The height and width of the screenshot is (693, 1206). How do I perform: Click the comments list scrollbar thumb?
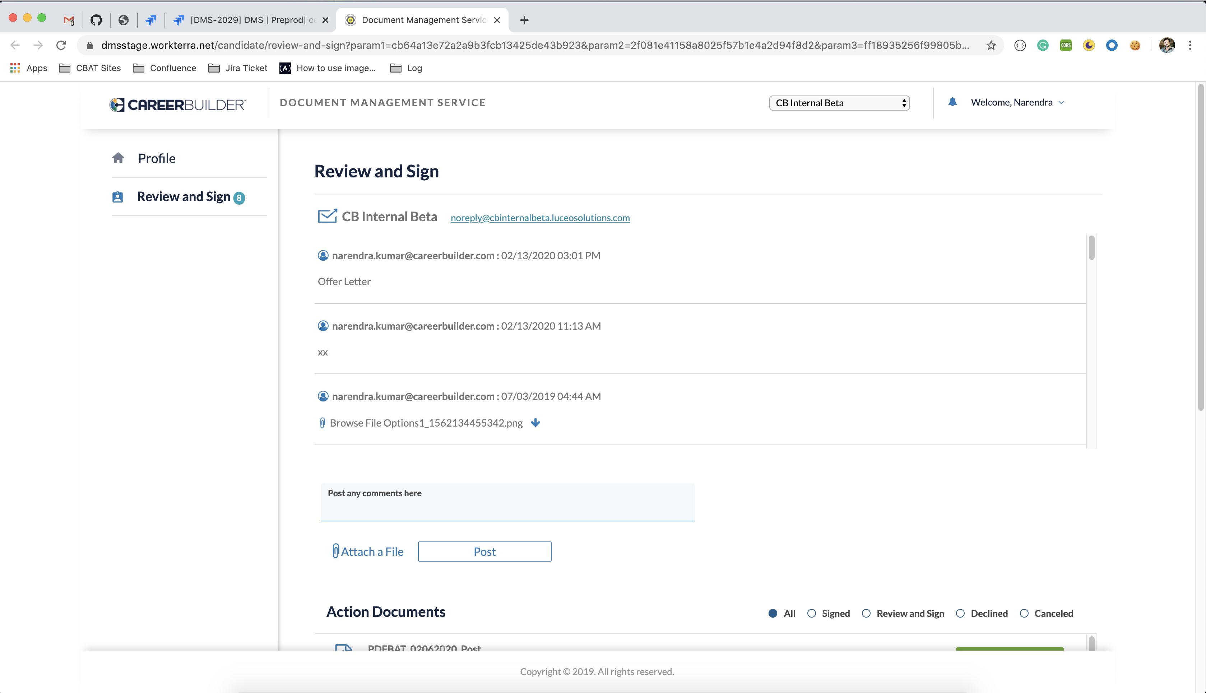[1091, 247]
